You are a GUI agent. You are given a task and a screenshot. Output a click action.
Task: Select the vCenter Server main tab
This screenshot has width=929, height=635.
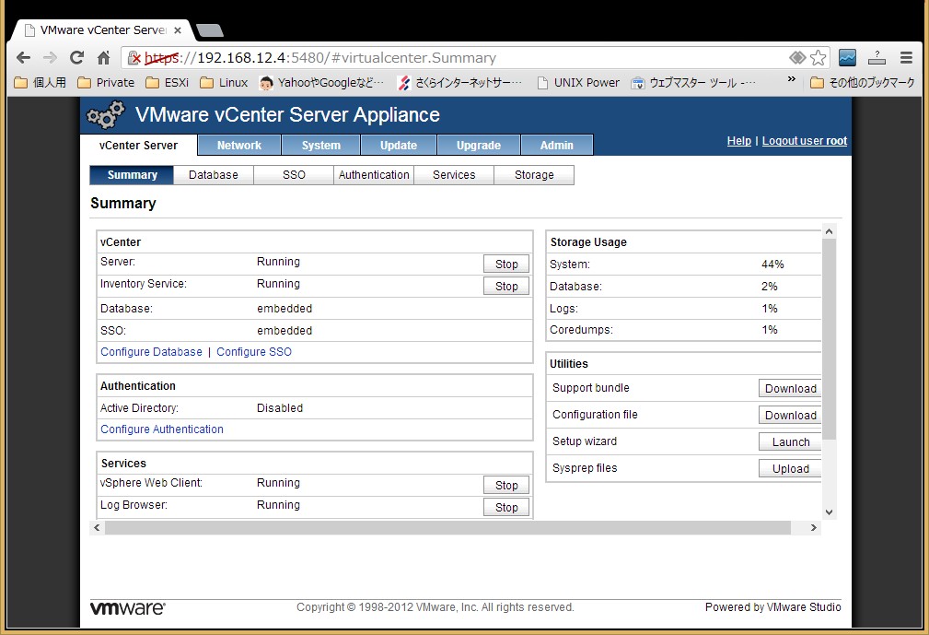click(x=139, y=146)
